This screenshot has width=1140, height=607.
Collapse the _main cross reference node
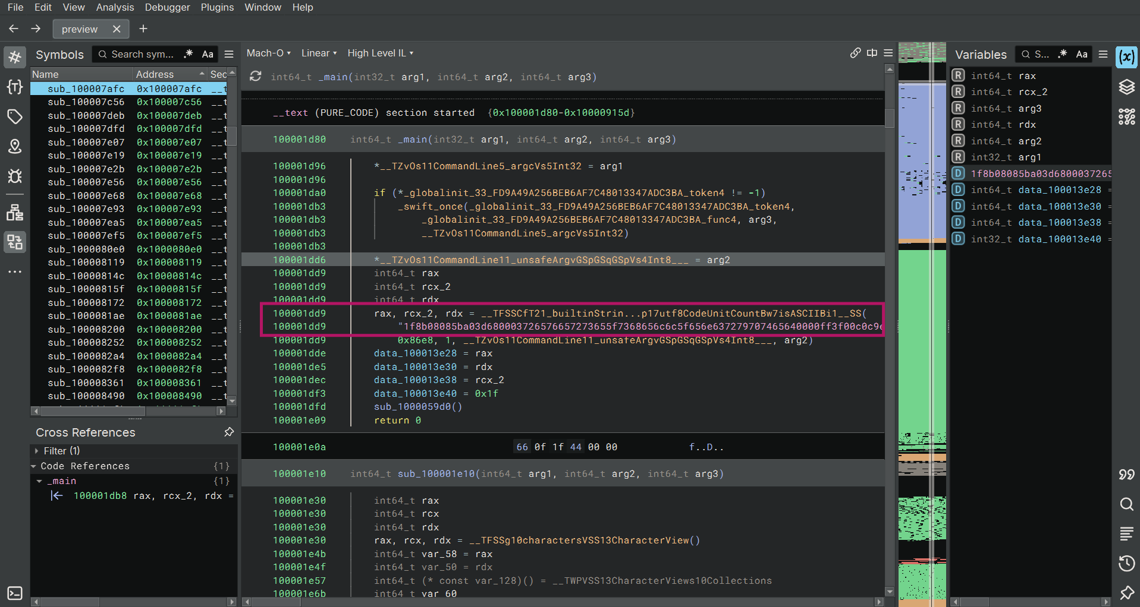tap(39, 481)
